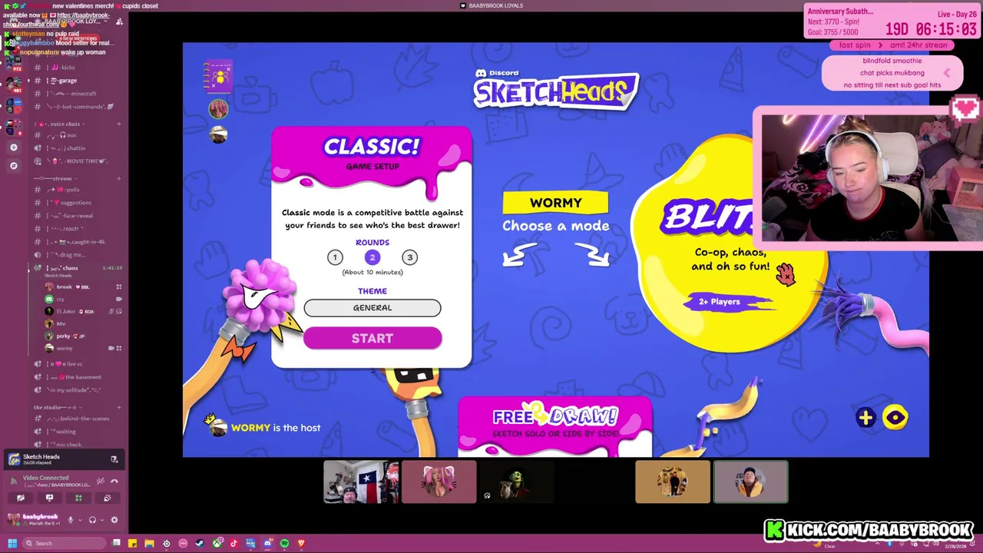983x553 pixels.
Task: Add a channel to stream category
Action: tap(119, 178)
